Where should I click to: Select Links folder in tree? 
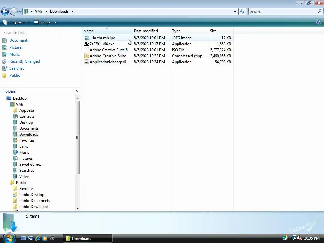(23, 146)
